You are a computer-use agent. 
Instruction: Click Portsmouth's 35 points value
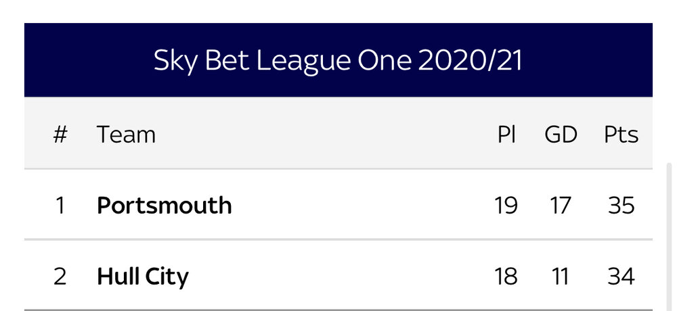(621, 206)
